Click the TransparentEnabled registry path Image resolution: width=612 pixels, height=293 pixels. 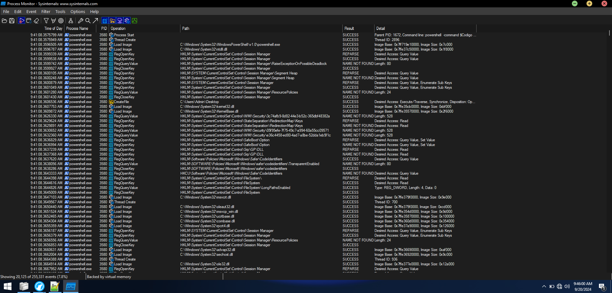[250, 164]
